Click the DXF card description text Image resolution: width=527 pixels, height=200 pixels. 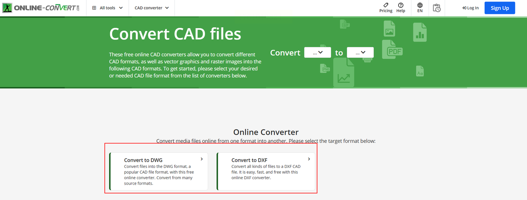point(266,172)
